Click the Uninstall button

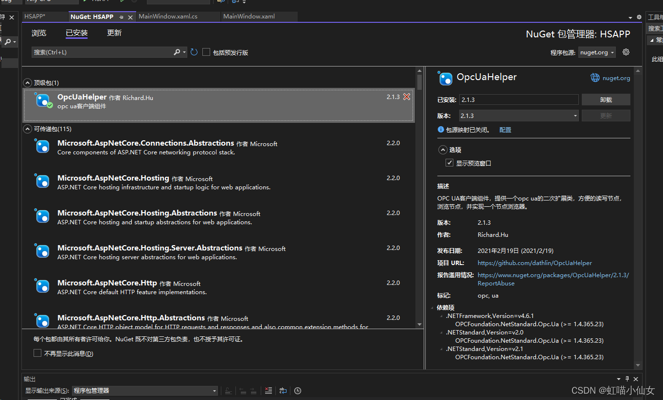tap(606, 100)
